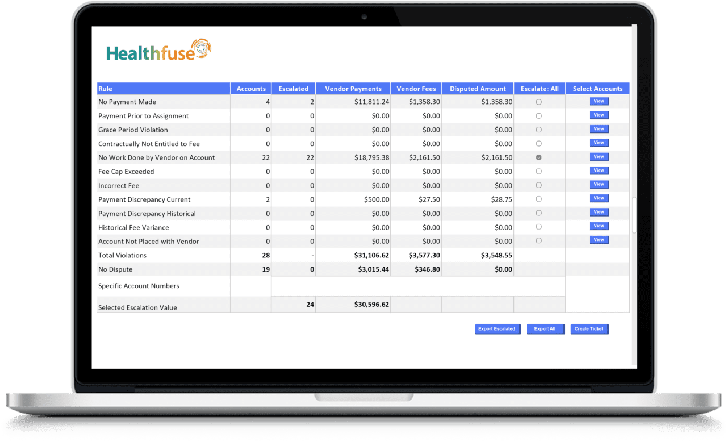
Task: Toggle escalate option for No Work Done by Vendor
Action: click(539, 157)
